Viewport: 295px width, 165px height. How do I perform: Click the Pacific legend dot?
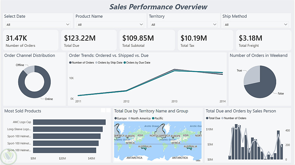click(x=153, y=118)
